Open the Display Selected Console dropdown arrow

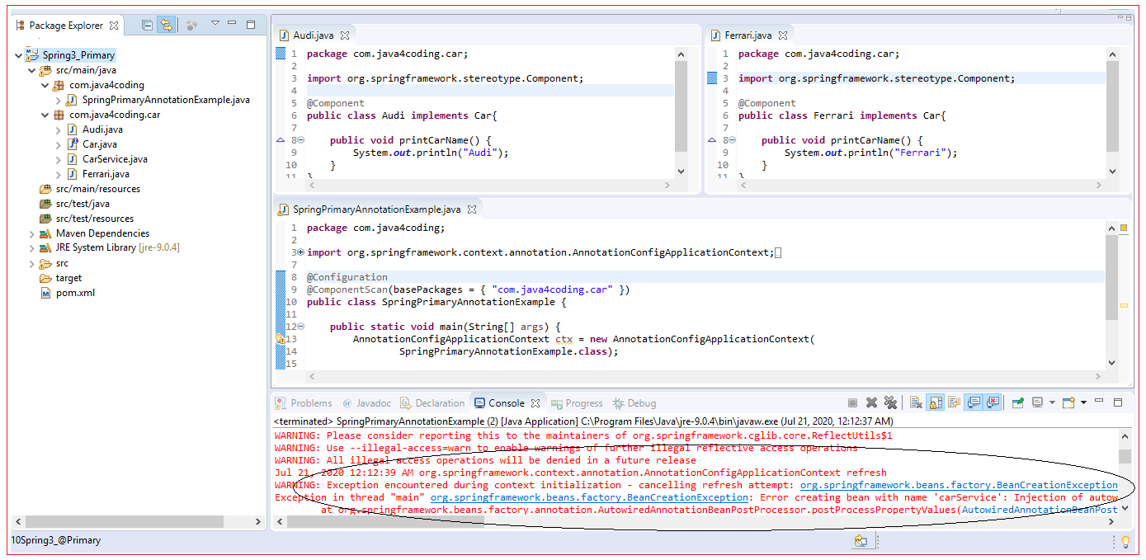(x=1052, y=402)
